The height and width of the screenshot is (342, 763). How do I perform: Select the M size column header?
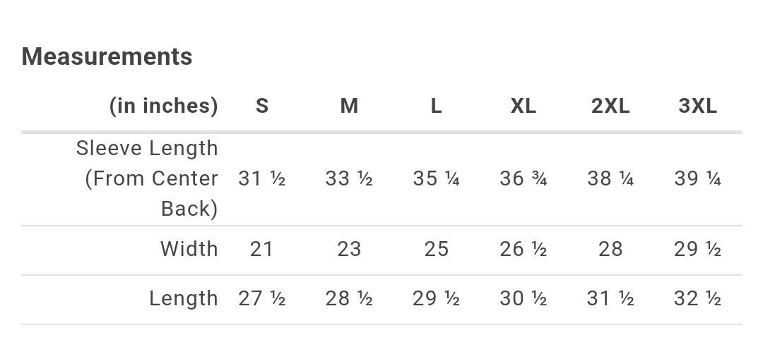(349, 105)
